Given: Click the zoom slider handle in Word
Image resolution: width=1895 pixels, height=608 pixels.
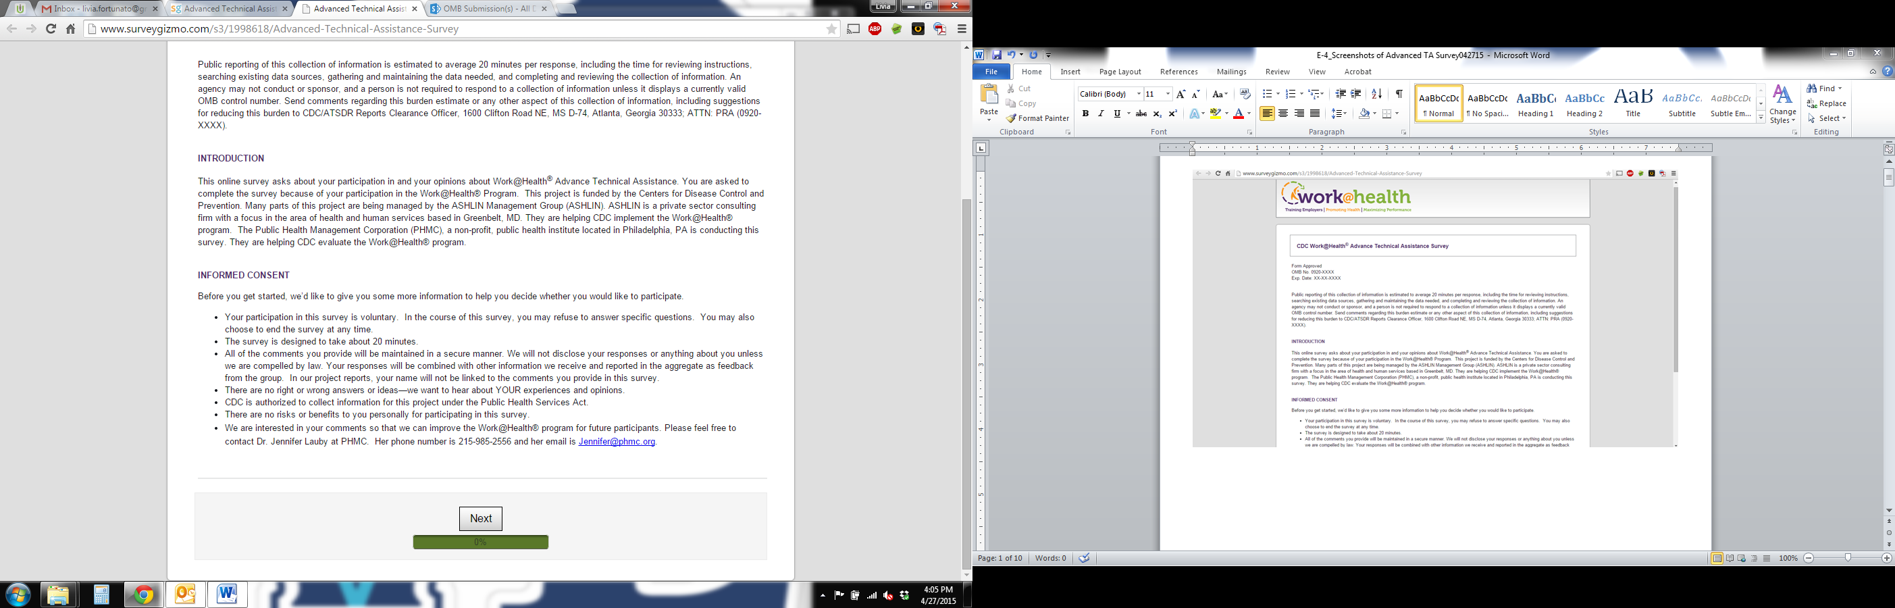Looking at the screenshot, I should coord(1847,558).
